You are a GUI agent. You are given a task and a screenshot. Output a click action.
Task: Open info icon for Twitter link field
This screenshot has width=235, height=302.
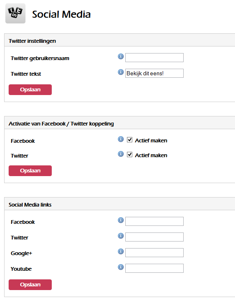pos(121,236)
